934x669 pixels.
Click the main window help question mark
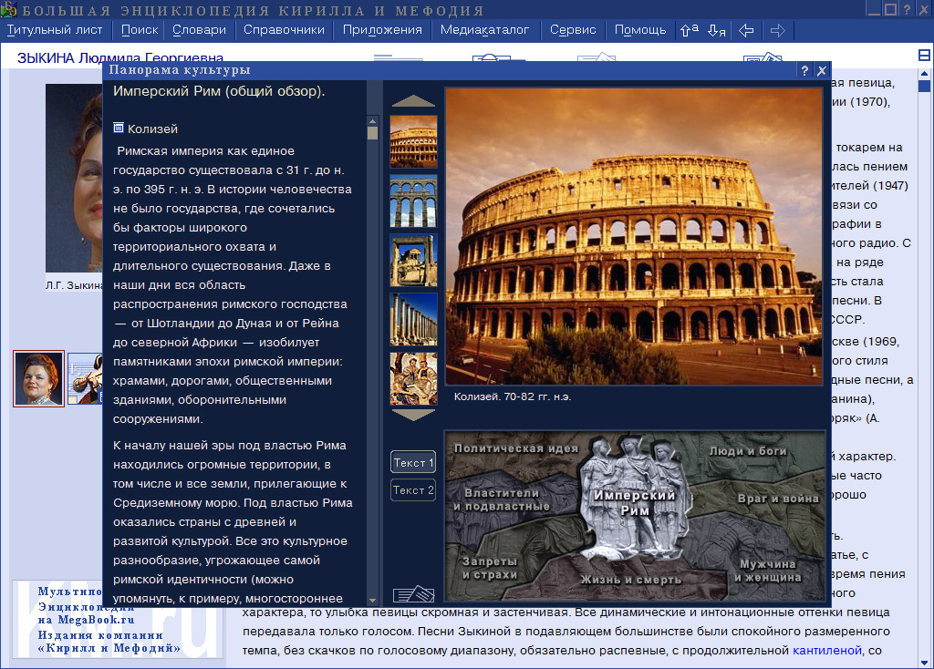coord(908,9)
